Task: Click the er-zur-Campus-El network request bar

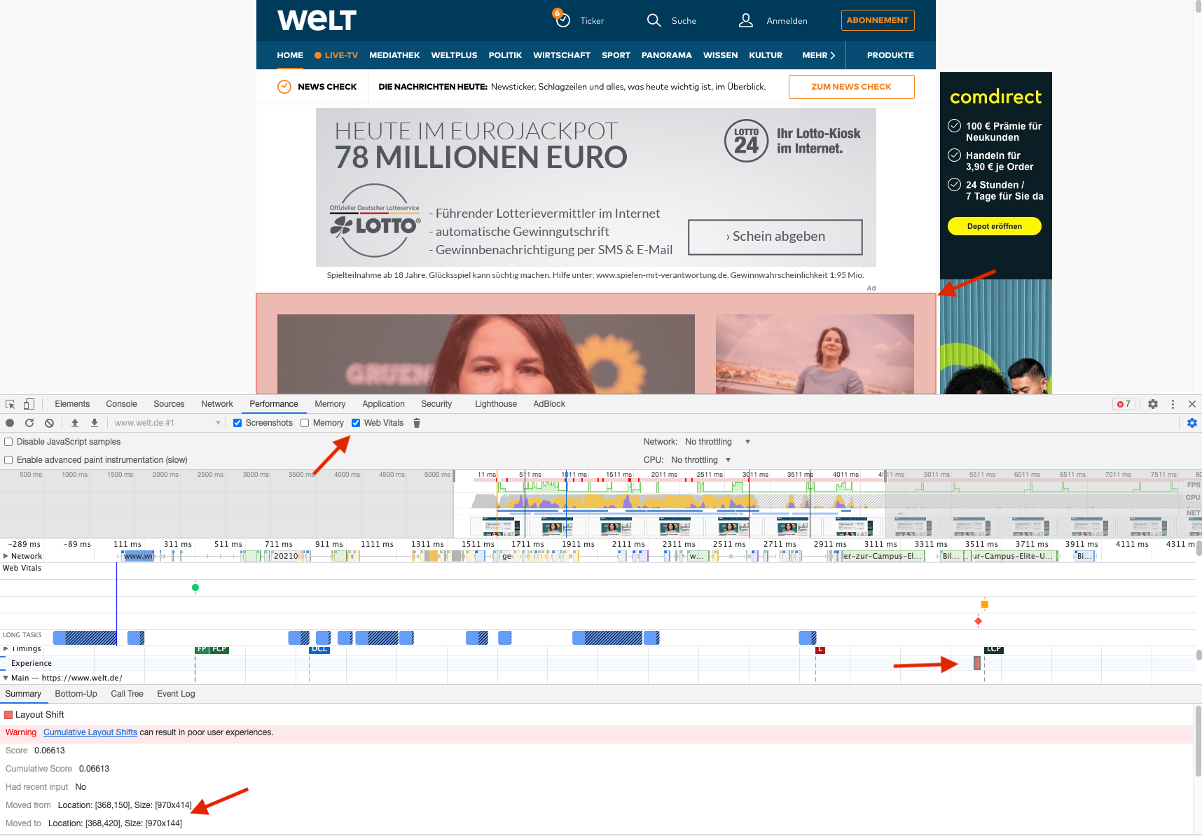Action: tap(883, 556)
